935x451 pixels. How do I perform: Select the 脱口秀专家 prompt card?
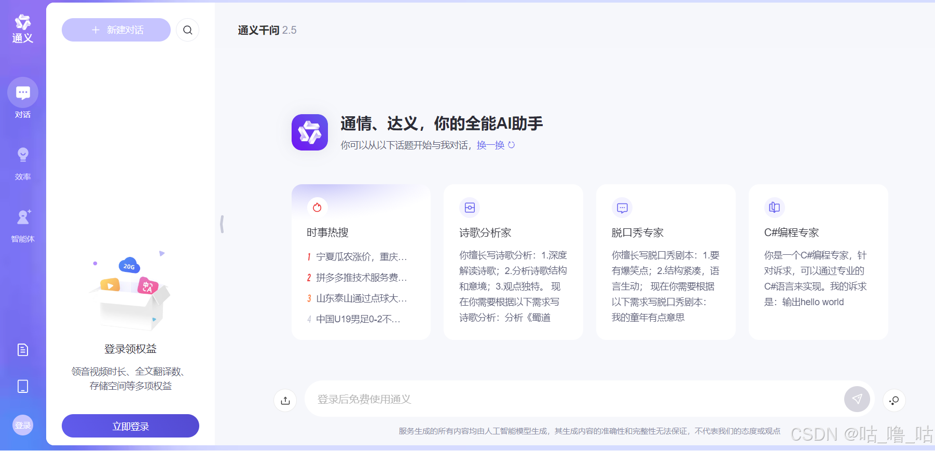point(666,262)
